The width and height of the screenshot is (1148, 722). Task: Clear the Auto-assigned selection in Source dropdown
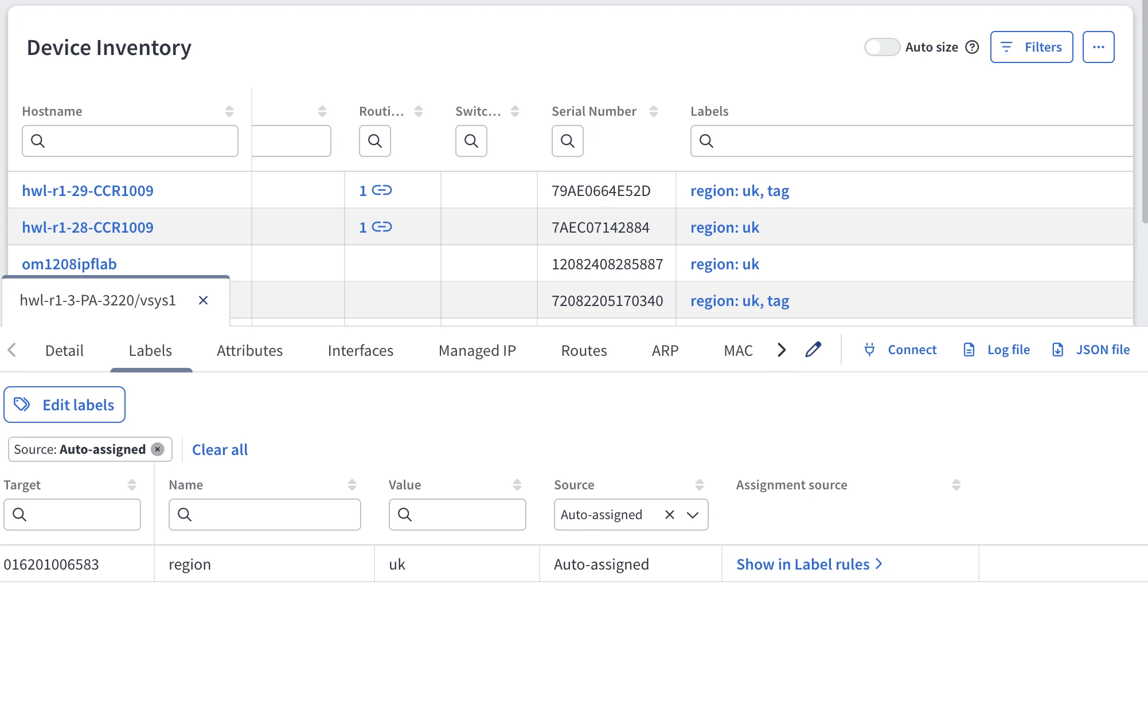[669, 515]
